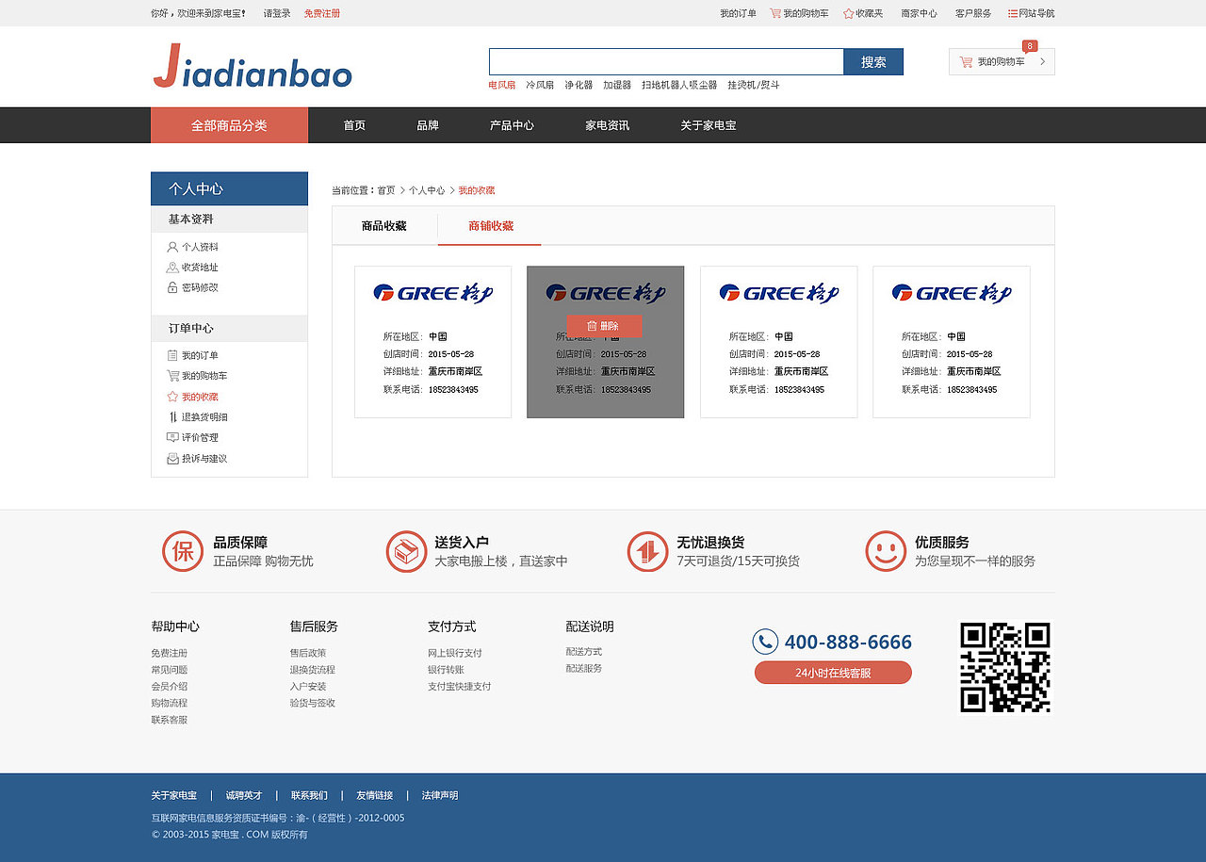Image resolution: width=1206 pixels, height=862 pixels.
Task: Click the 搜索 search button
Action: pos(873,62)
